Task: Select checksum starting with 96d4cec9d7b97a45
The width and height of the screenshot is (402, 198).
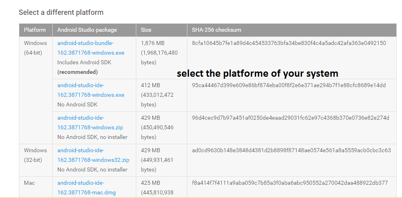Action: click(291, 118)
